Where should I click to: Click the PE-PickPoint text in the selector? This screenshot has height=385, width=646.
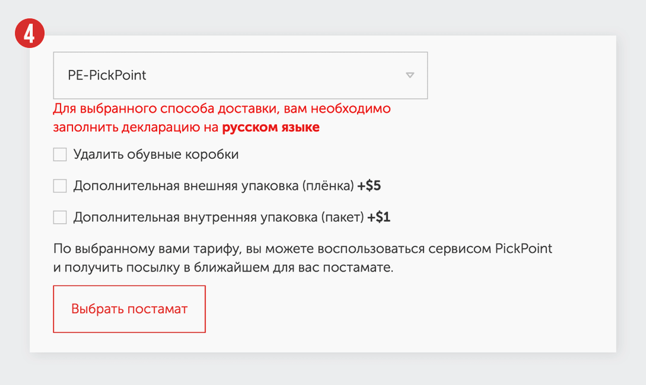[x=107, y=75]
